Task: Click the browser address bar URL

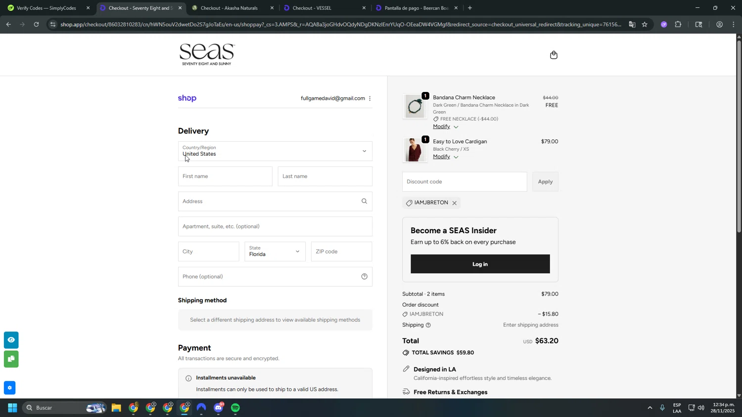Action: [340, 24]
